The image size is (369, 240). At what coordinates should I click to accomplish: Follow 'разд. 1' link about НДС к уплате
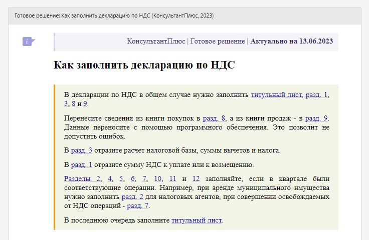(x=81, y=164)
